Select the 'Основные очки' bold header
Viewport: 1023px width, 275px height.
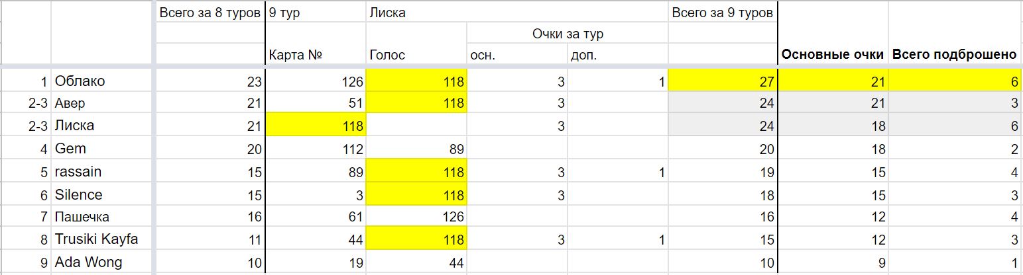point(833,55)
